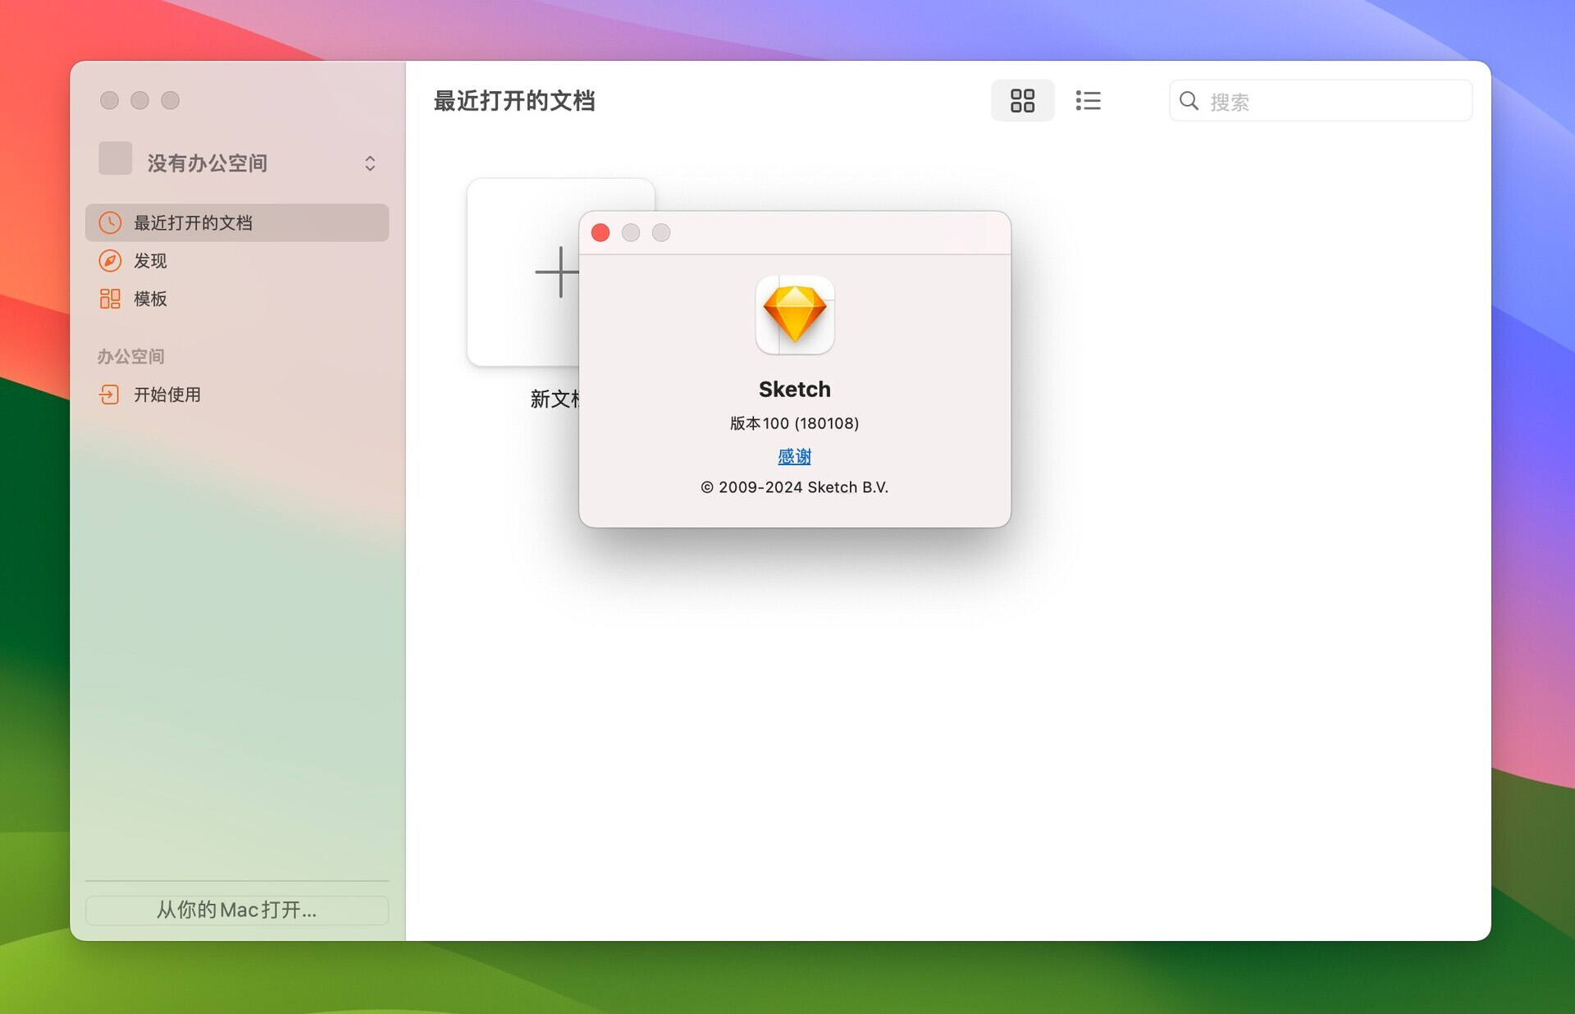Select 最近打开的文档 in the sidebar
Screen dimensions: 1575x1014
(237, 222)
